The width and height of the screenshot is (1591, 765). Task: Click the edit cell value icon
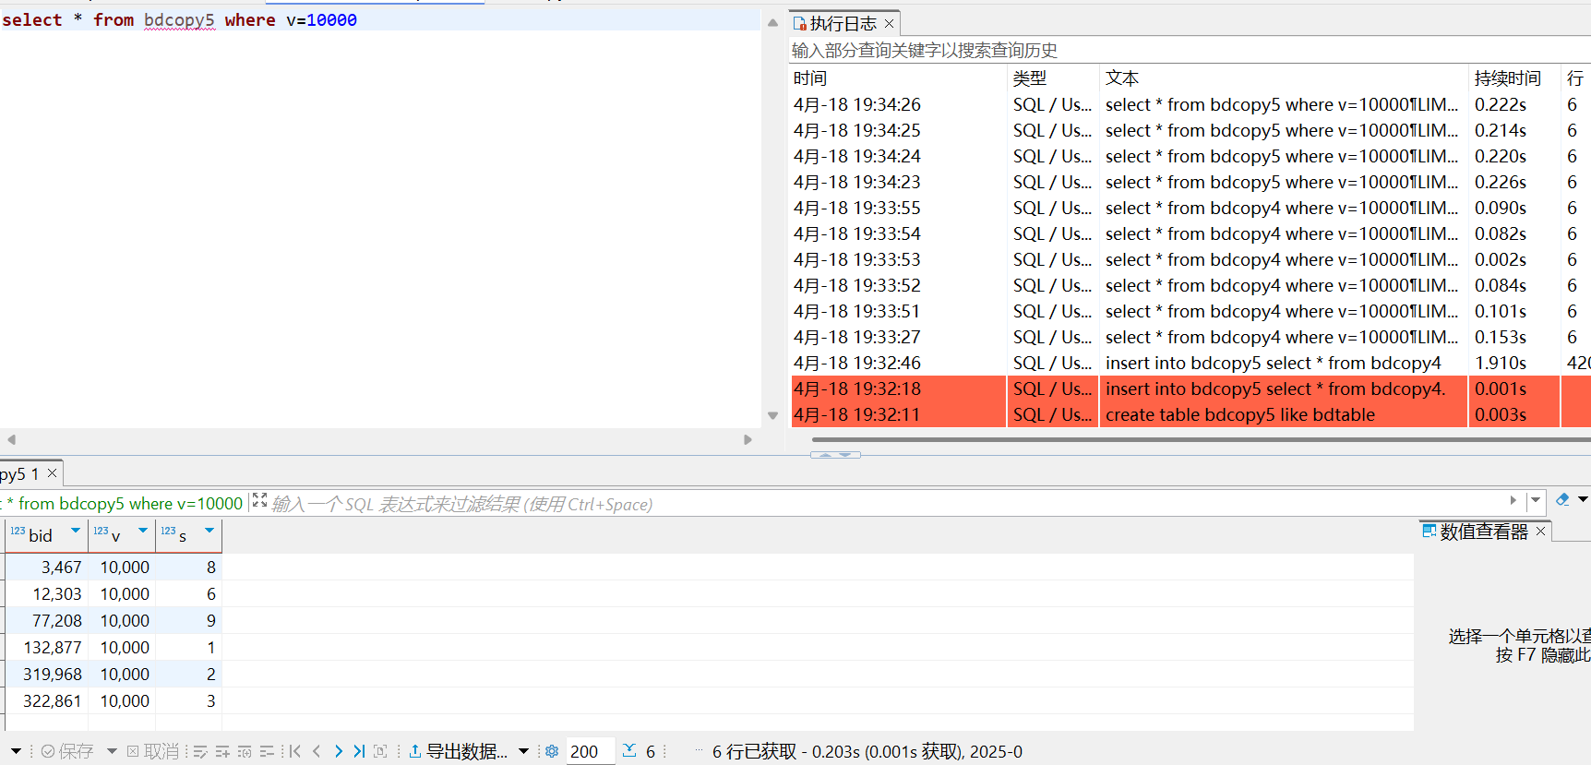200,751
